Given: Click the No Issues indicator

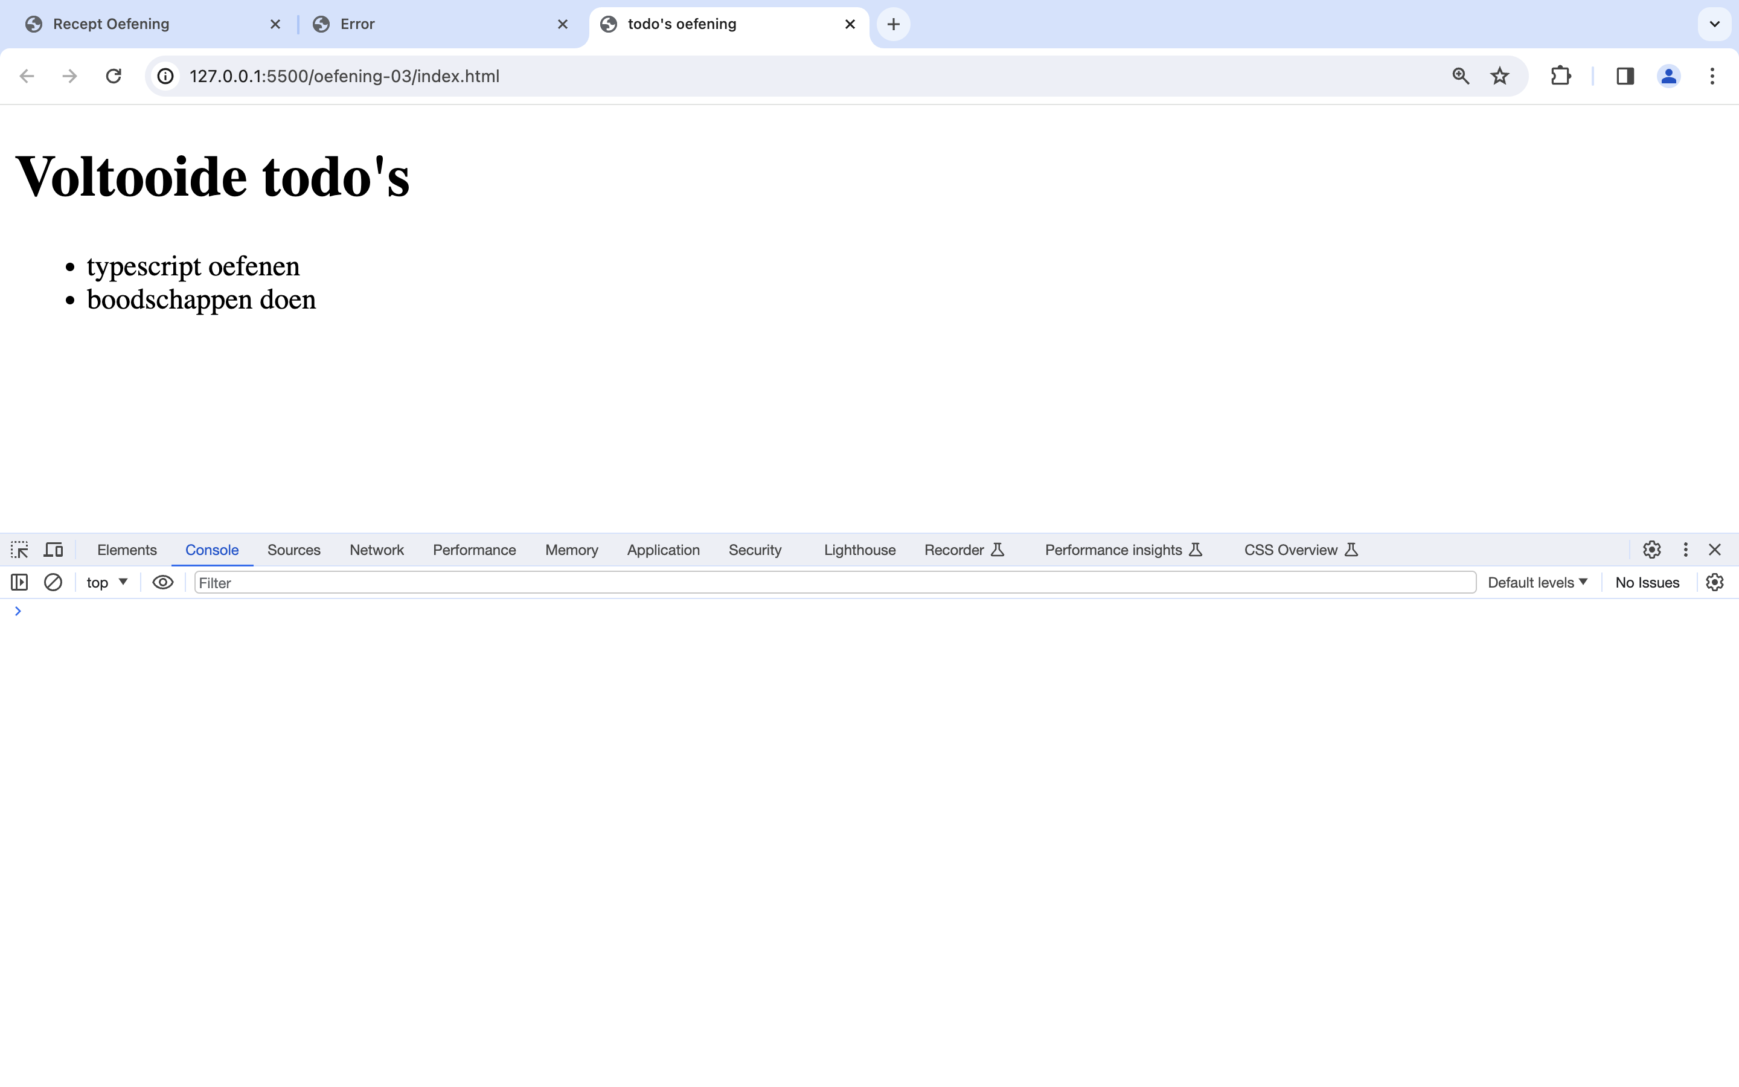Looking at the screenshot, I should coord(1647,582).
